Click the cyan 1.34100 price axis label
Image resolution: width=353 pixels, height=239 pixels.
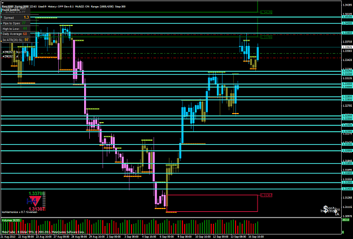[x=347, y=17]
